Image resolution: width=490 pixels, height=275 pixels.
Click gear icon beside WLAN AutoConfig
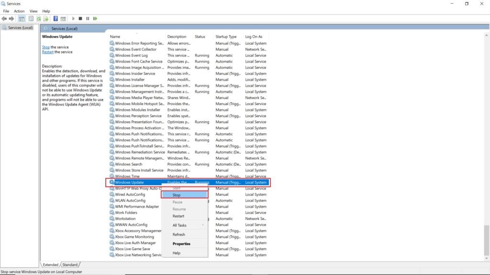tap(111, 201)
